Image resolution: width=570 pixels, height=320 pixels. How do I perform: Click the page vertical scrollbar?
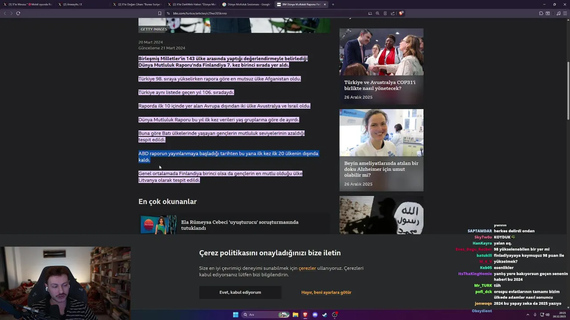pos(568,91)
